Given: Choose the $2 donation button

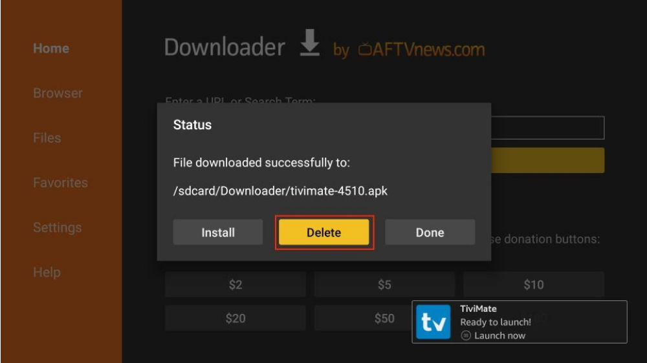Looking at the screenshot, I should click(x=236, y=284).
